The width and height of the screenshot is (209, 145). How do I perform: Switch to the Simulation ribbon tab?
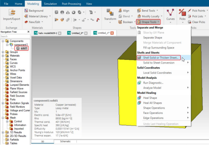[x=50, y=4]
